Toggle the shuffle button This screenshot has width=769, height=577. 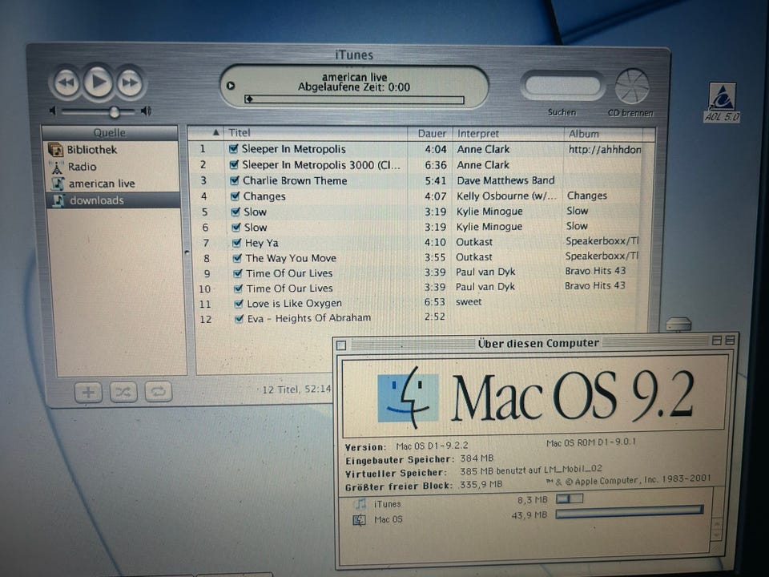[x=123, y=392]
